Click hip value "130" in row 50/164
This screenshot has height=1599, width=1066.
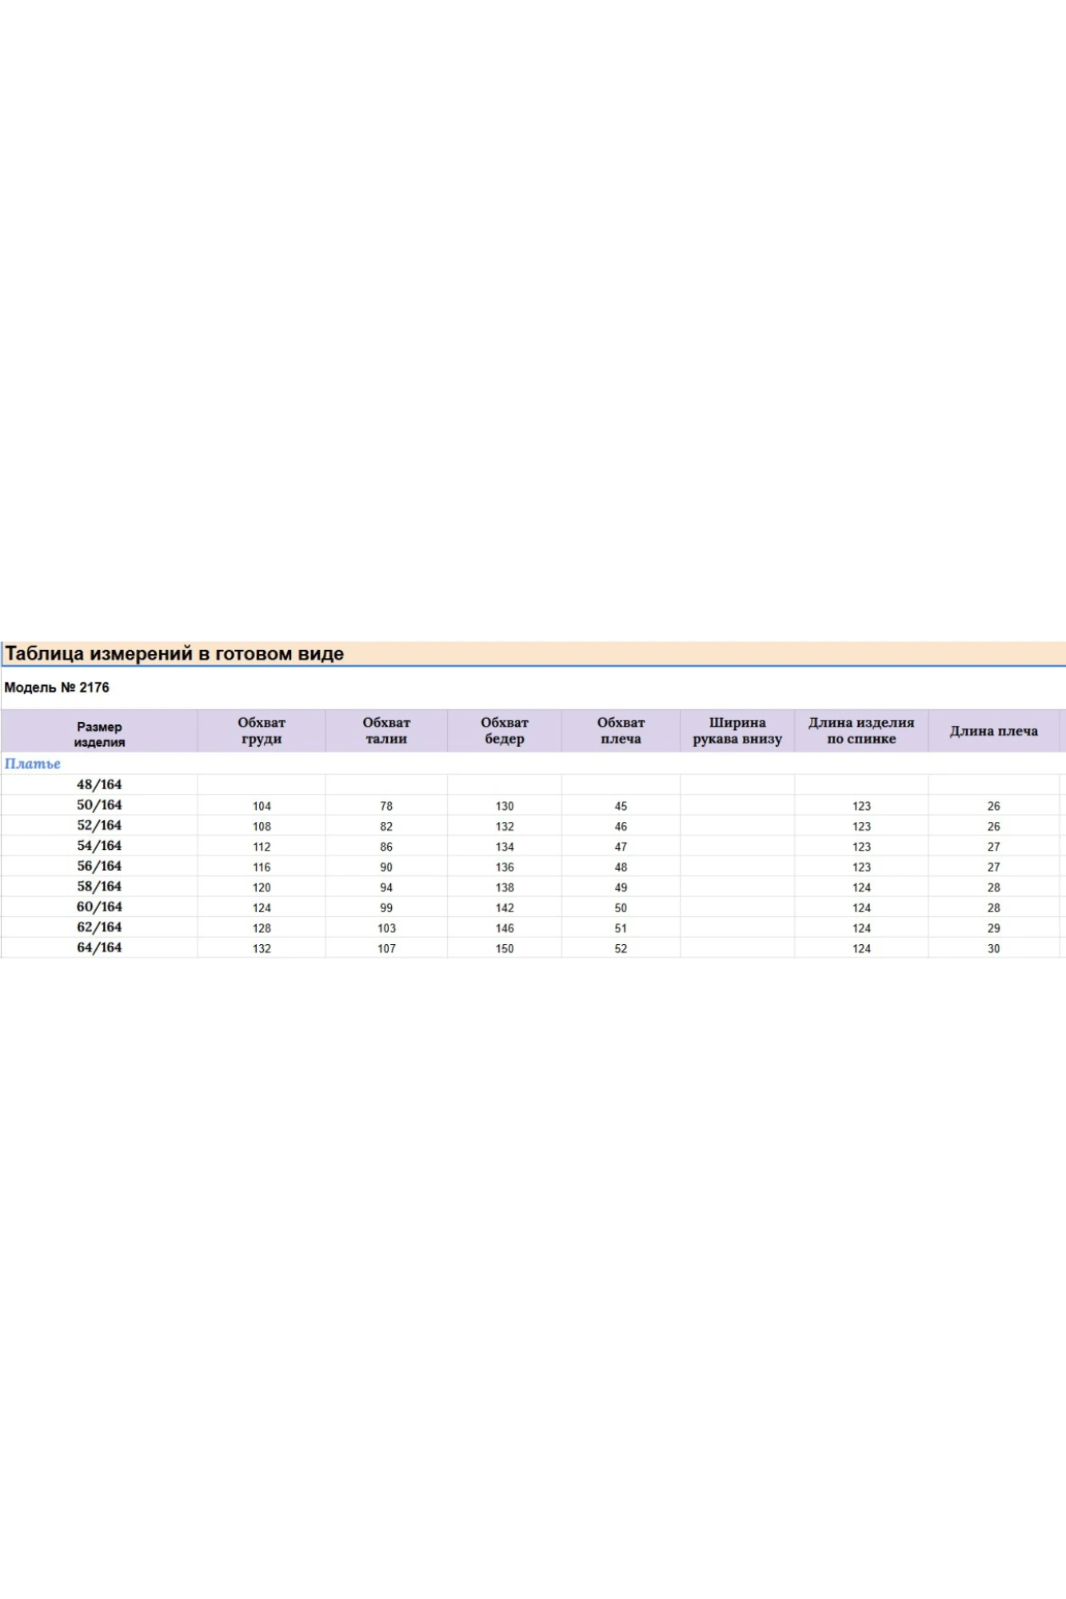[505, 807]
